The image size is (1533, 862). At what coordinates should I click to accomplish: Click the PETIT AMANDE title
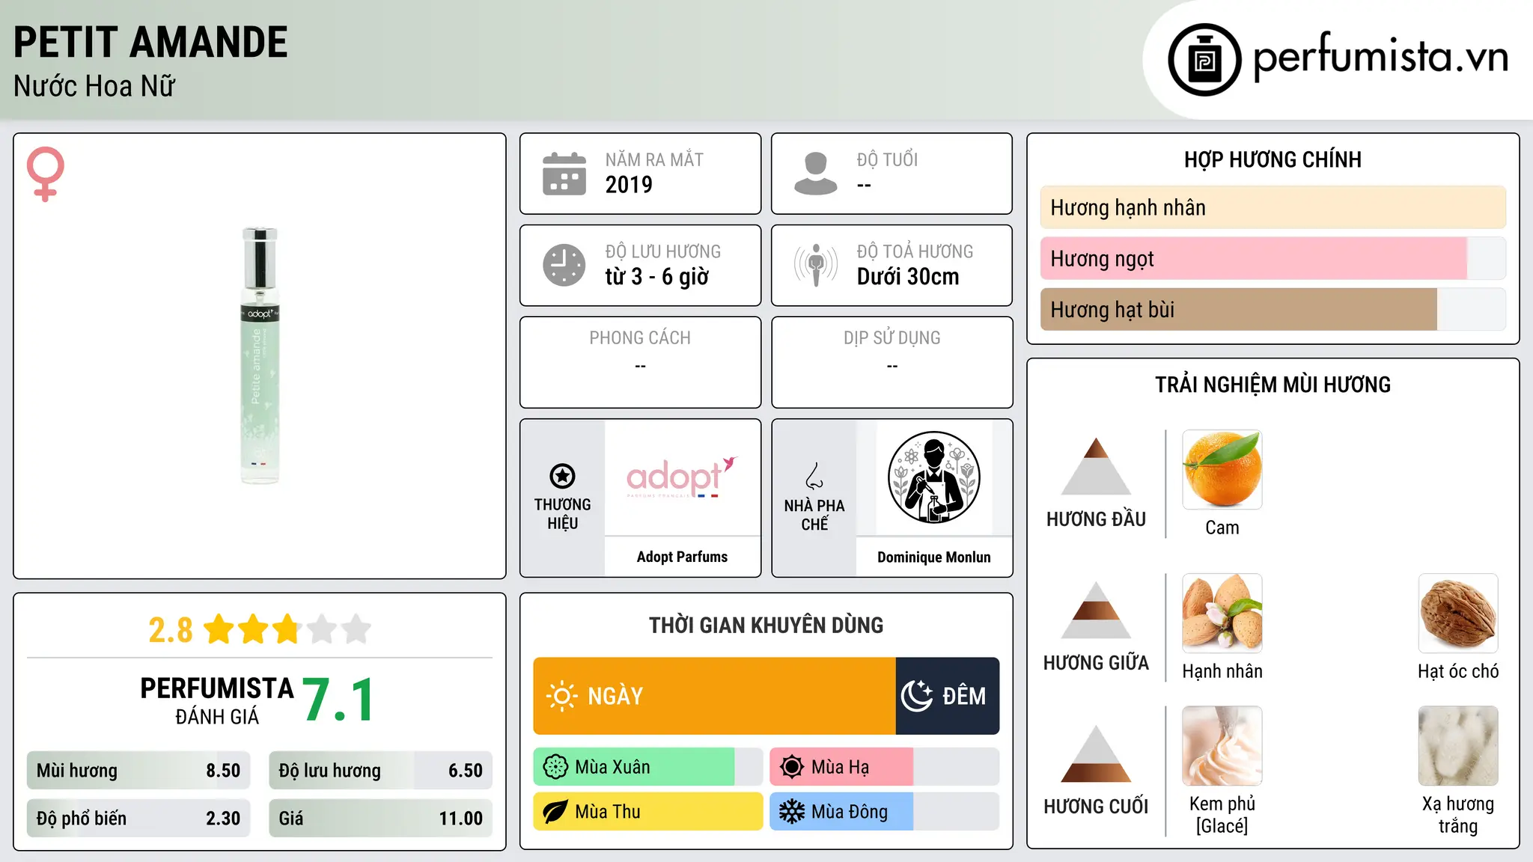(x=150, y=42)
